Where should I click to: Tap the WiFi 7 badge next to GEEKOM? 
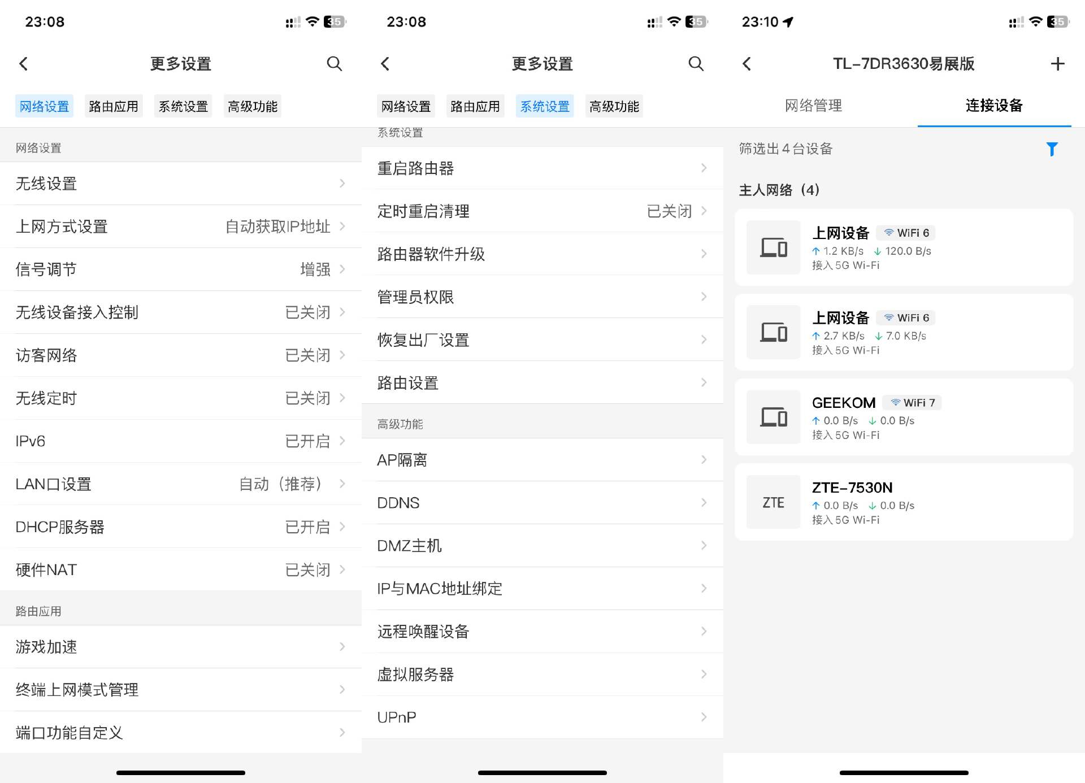coord(913,402)
